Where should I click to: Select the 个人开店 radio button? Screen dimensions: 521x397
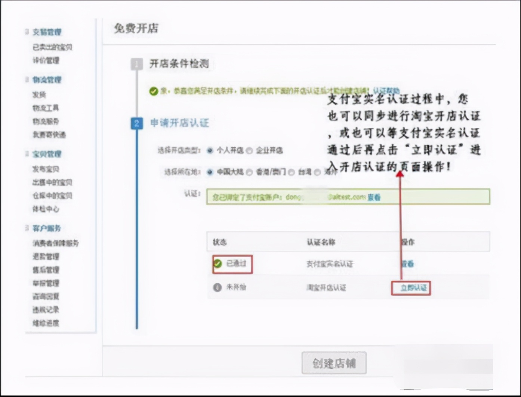point(210,151)
